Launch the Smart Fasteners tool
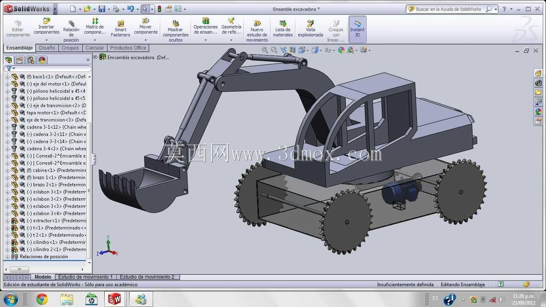 pyautogui.click(x=120, y=29)
